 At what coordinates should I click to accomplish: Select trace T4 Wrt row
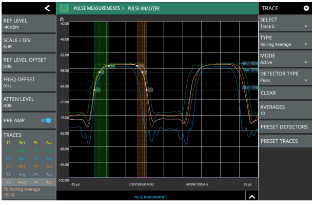[x=29, y=166]
